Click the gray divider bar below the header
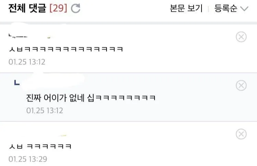The height and width of the screenshot is (166, 257). click(x=128, y=23)
